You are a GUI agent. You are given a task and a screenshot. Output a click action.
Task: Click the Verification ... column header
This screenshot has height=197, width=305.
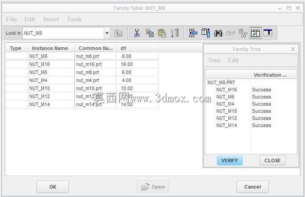270,75
